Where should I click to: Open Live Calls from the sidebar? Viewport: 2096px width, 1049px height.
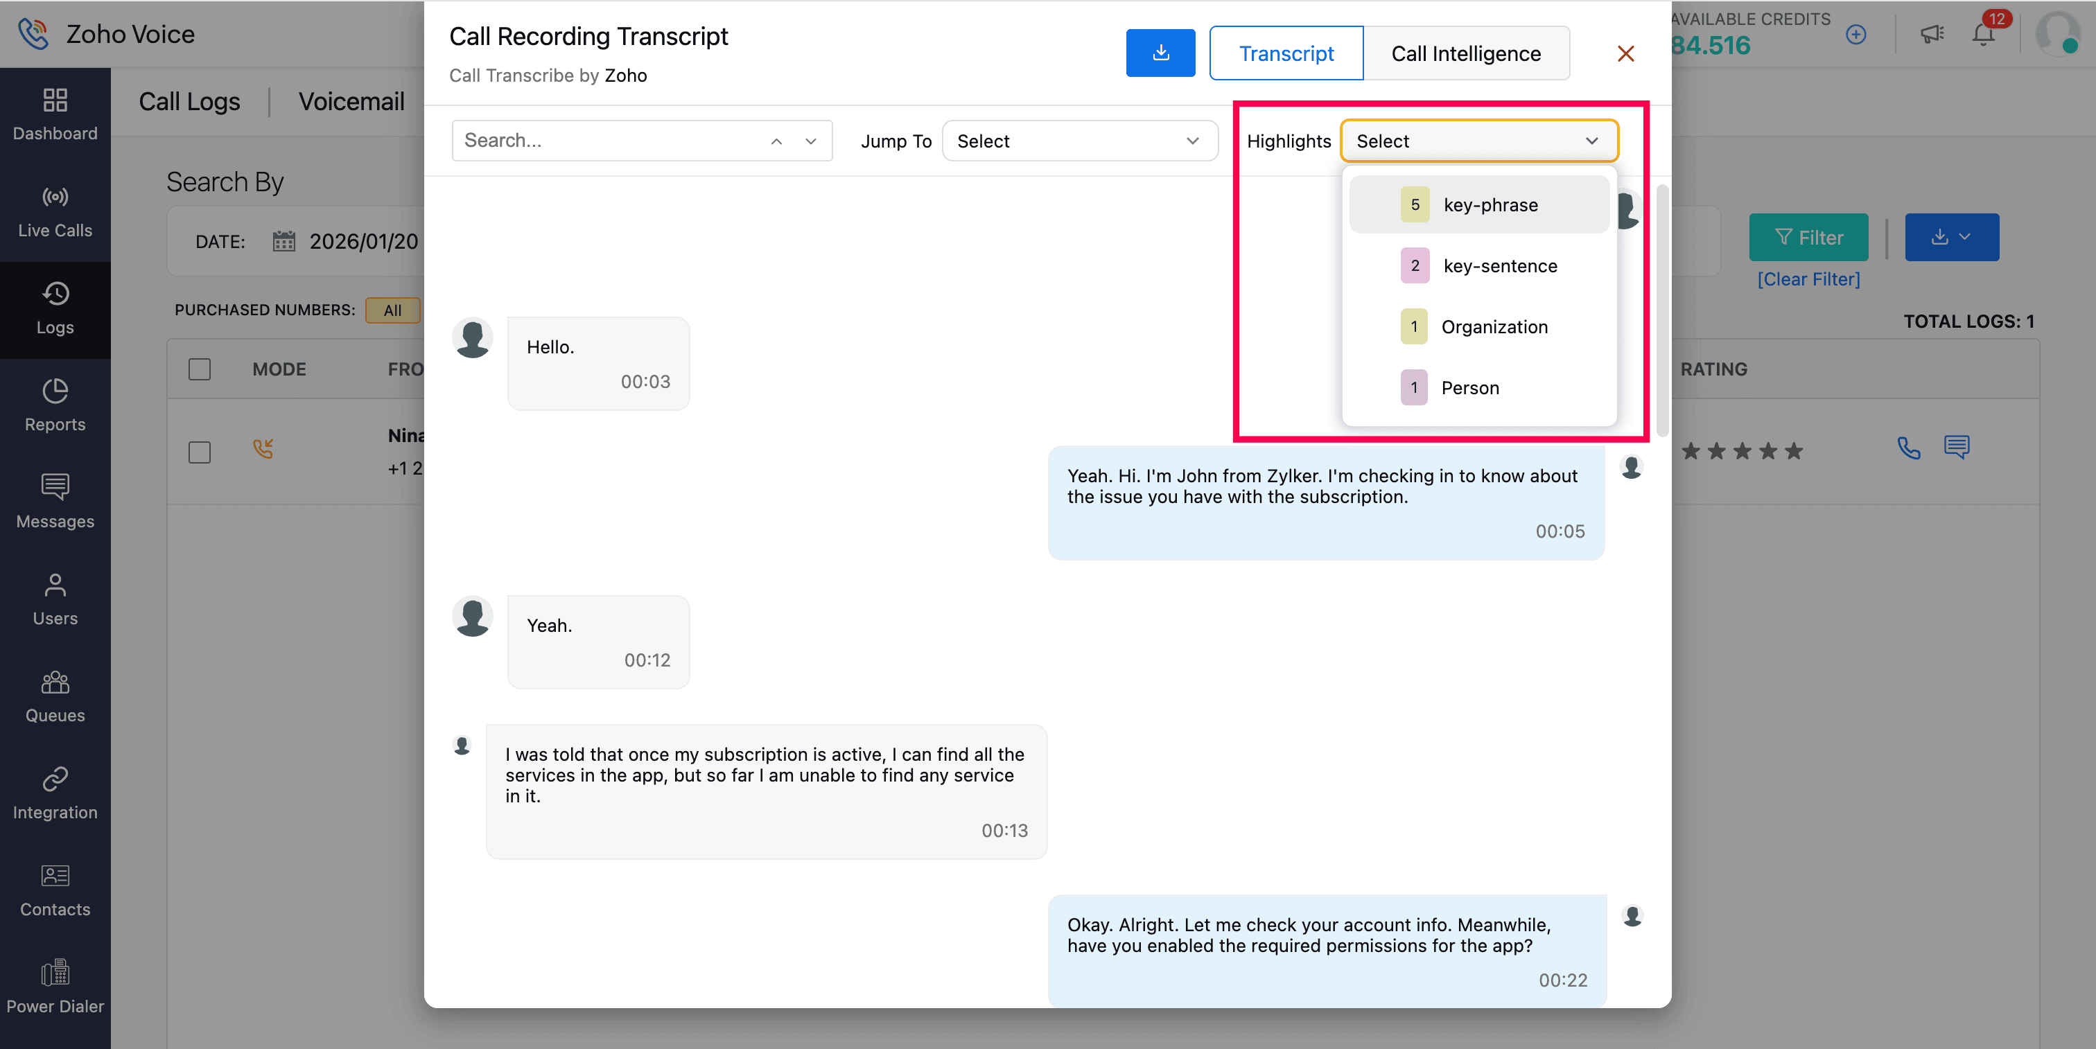[55, 211]
